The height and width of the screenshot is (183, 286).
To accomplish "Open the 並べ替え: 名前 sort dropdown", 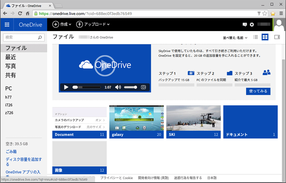I will click(x=235, y=38).
